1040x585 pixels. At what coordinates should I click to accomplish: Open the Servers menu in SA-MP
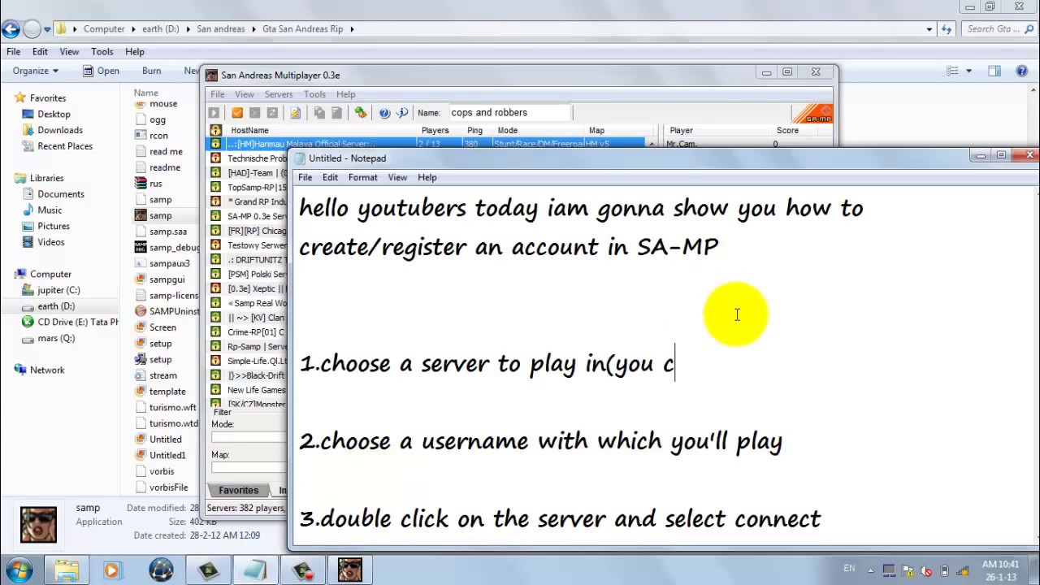(x=279, y=94)
